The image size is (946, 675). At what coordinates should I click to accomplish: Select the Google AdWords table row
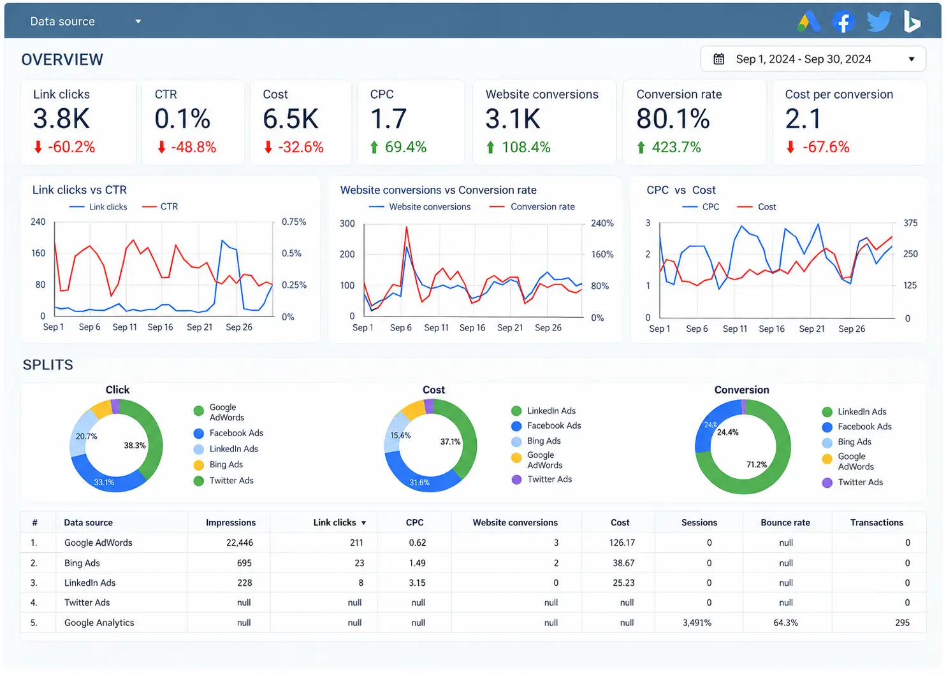point(473,543)
